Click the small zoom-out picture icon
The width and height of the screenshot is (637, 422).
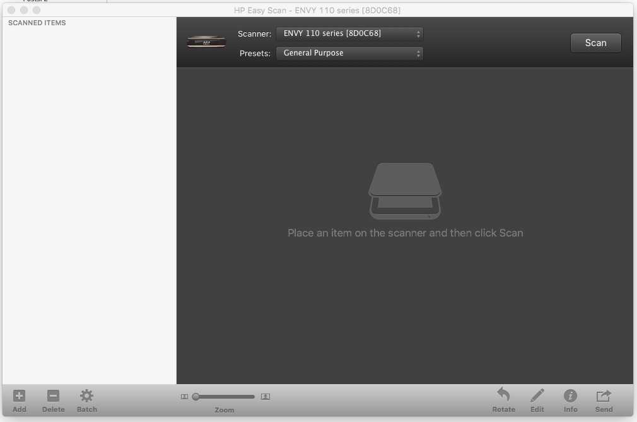pos(184,397)
